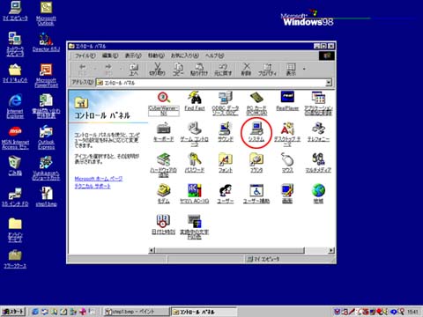The width and height of the screenshot is (423, 317).
Task: Open the Accessibility Options wheelchair icon
Action: [x=256, y=194]
